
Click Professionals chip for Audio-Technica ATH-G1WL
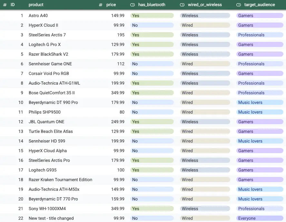[x=260, y=83]
